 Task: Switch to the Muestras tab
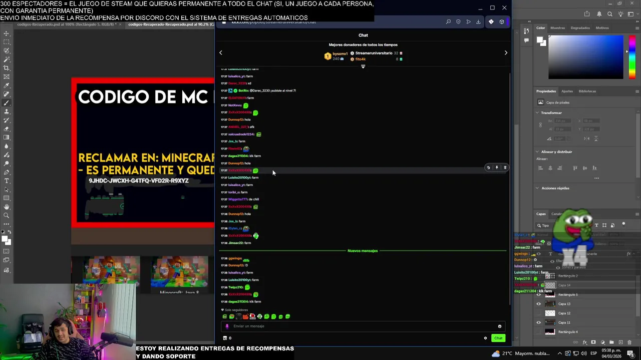click(x=557, y=28)
